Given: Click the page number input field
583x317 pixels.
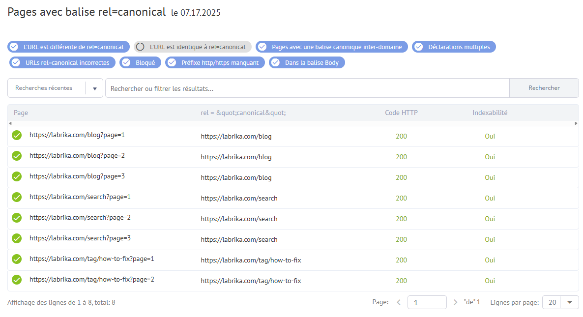Looking at the screenshot, I should tap(427, 303).
